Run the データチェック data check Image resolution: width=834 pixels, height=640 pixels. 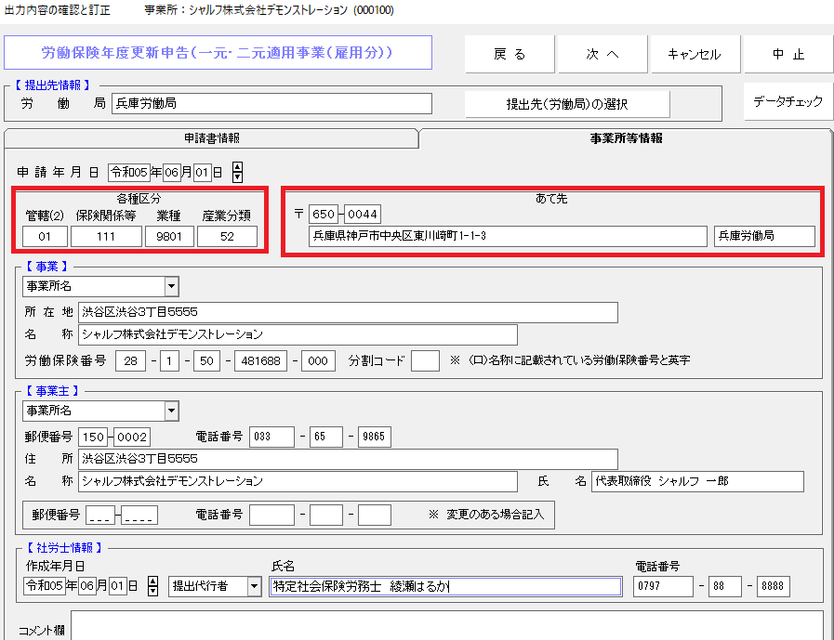pos(788,102)
